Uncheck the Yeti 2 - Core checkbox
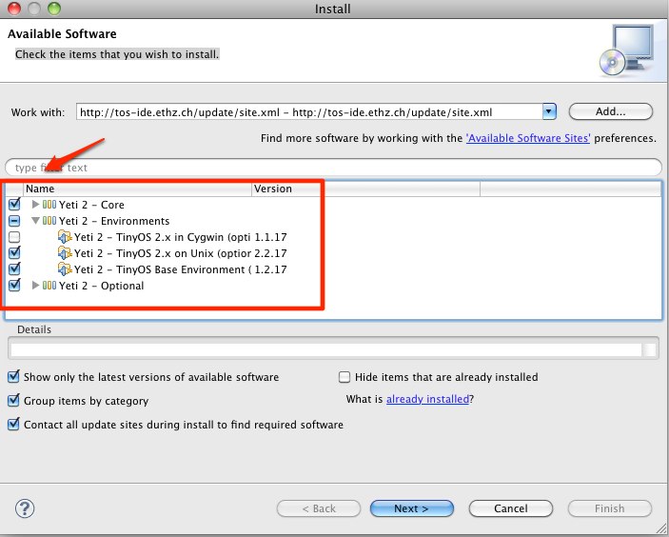Image resolution: width=669 pixels, height=537 pixels. (x=14, y=204)
